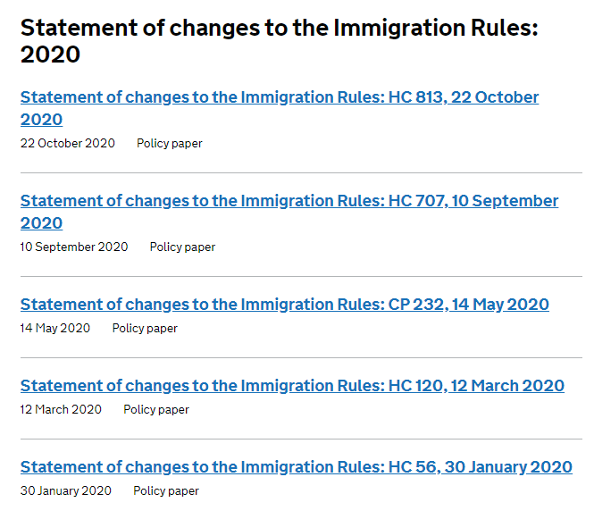This screenshot has height=519, width=594.
Task: Open the HC 813, 22 October 2020 statement
Action: pyautogui.click(x=279, y=97)
